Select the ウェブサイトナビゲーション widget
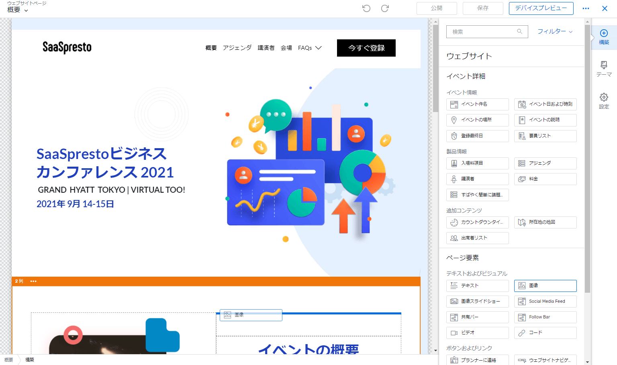The height and width of the screenshot is (365, 617). point(545,360)
